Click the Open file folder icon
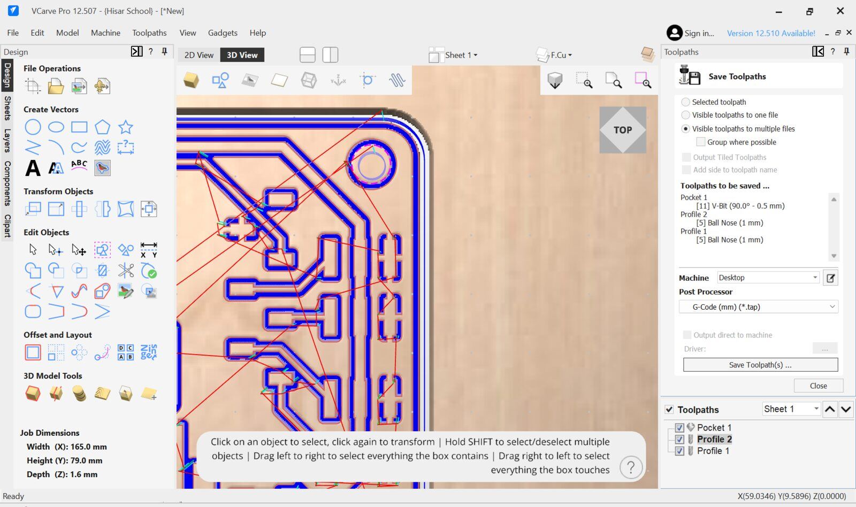Image resolution: width=856 pixels, height=507 pixels. [x=56, y=86]
